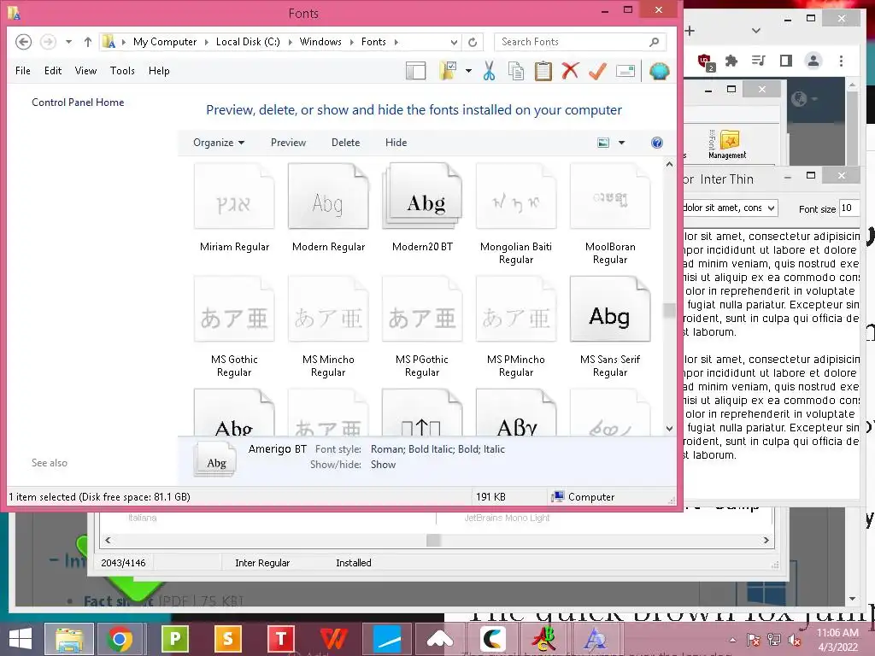Click Local Disk (C:) in the breadcrumb
Image resolution: width=875 pixels, height=656 pixels.
tap(248, 42)
